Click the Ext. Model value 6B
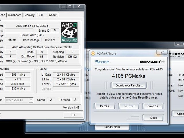This screenshot has width=184, height=138. [x=42, y=57]
